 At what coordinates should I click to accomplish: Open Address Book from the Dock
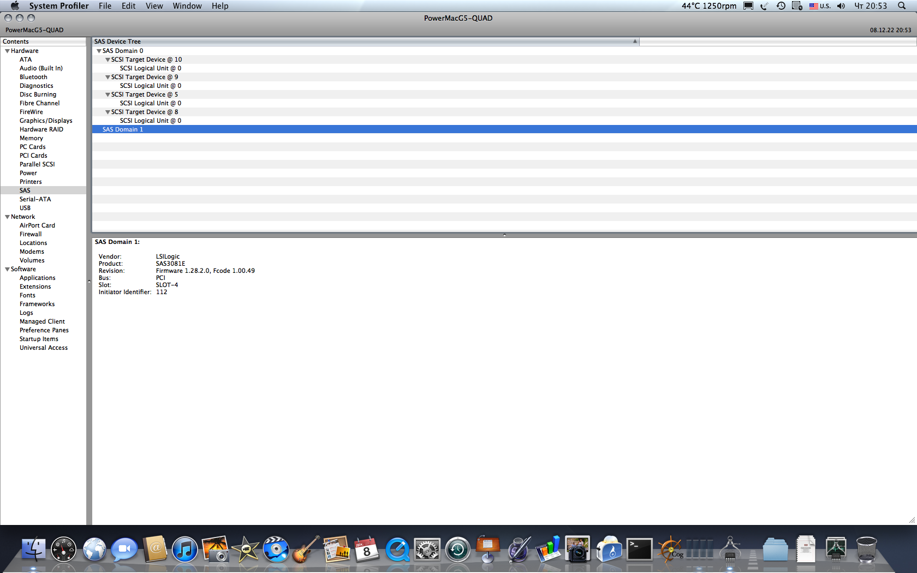tap(155, 549)
